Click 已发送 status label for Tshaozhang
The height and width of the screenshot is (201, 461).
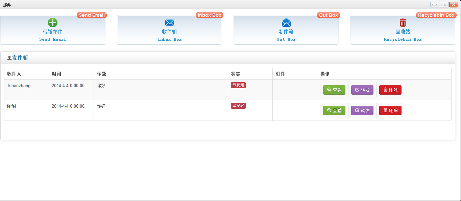tap(238, 85)
